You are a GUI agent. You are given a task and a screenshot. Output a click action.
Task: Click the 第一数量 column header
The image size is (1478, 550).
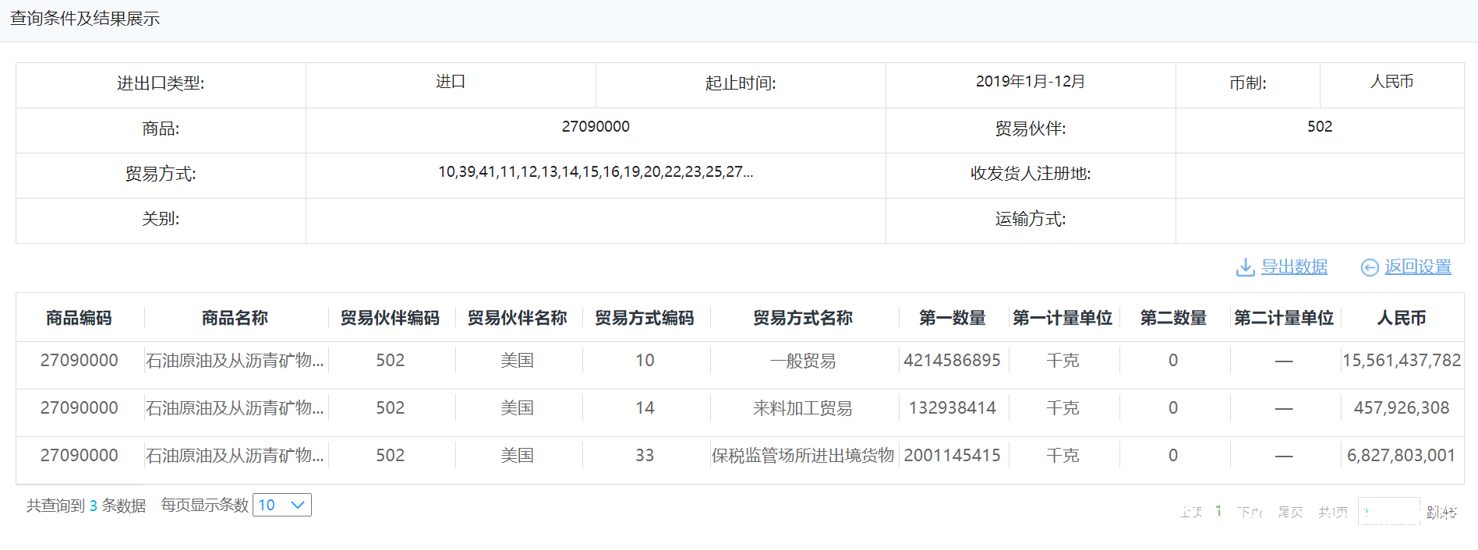tap(953, 318)
